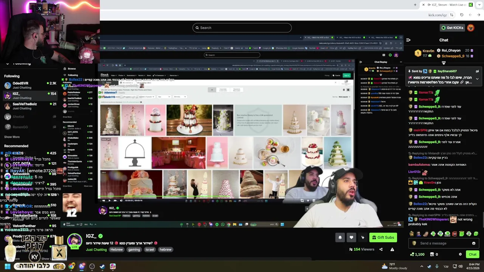Click the Send a message field
The width and height of the screenshot is (484, 272).
(x=444, y=243)
